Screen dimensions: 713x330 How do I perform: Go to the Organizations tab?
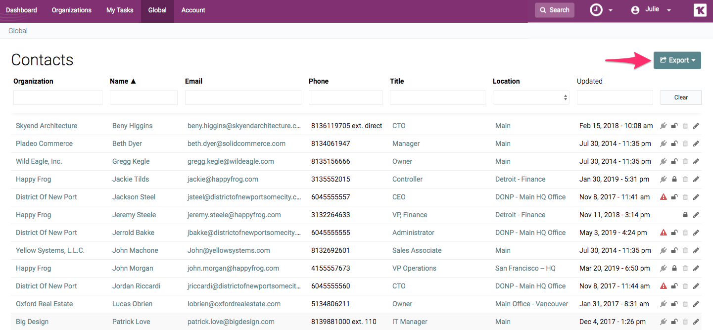click(x=71, y=10)
